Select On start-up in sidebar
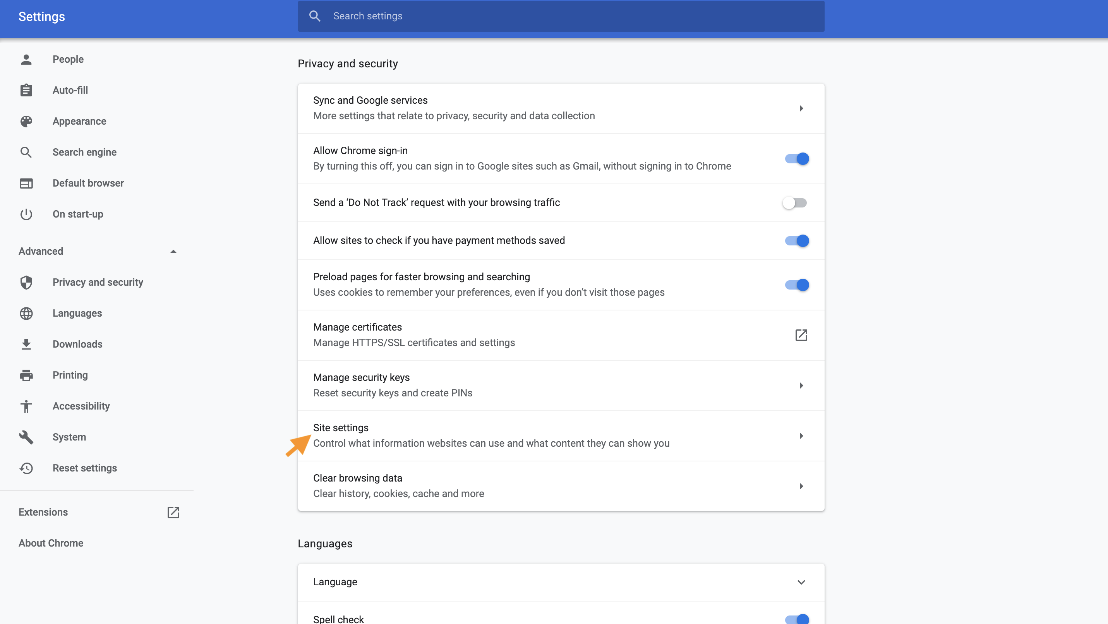The width and height of the screenshot is (1108, 624). [x=78, y=214]
